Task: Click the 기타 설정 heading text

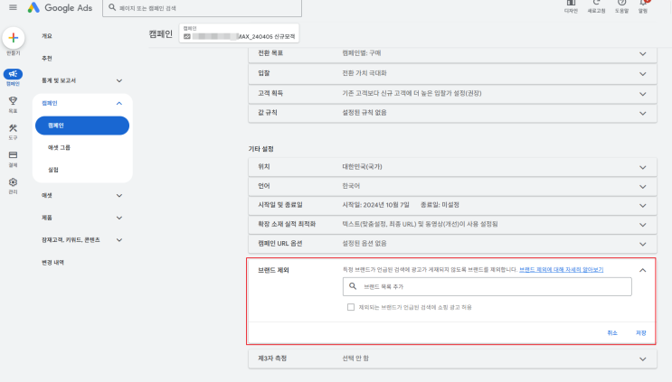Action: tap(261, 149)
